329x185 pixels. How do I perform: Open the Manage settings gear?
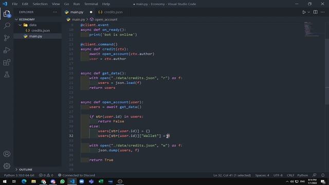point(7,166)
